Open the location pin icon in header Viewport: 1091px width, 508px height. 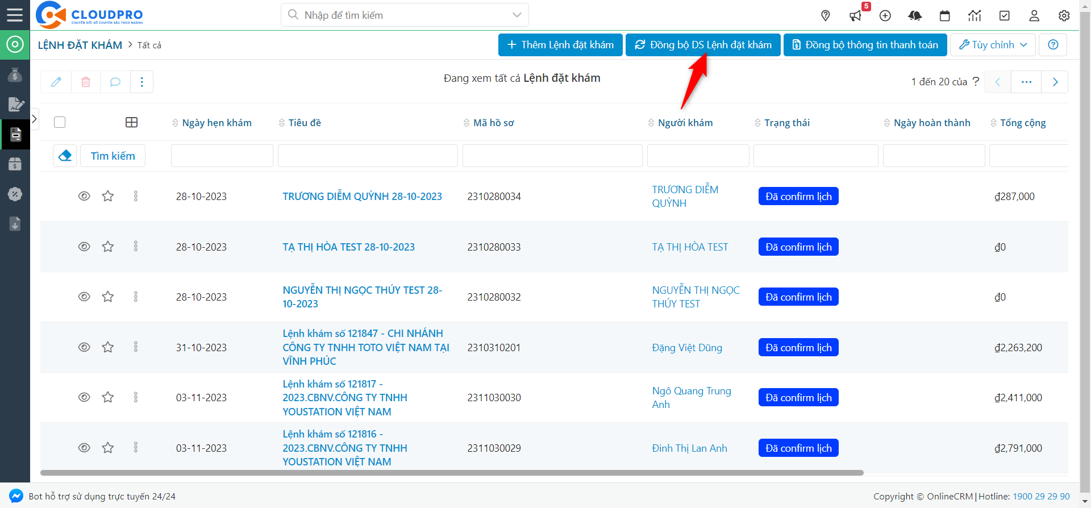pos(826,16)
